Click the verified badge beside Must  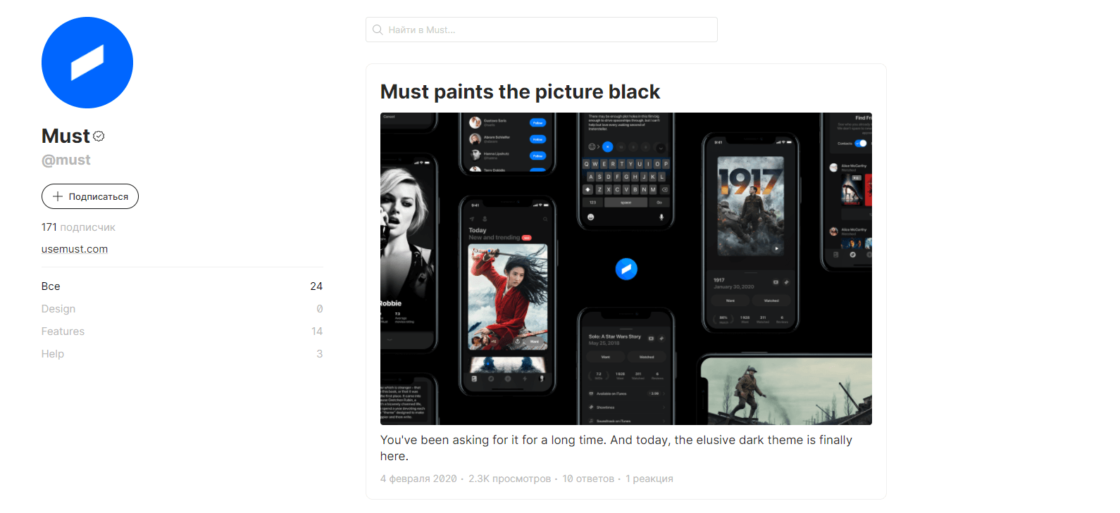tap(99, 137)
